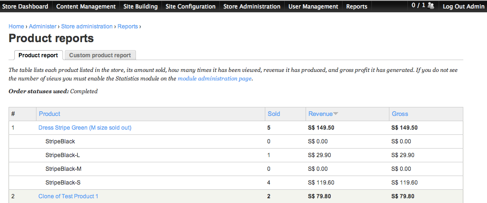Click the users online icon in top bar
The width and height of the screenshot is (487, 203).
click(431, 6)
